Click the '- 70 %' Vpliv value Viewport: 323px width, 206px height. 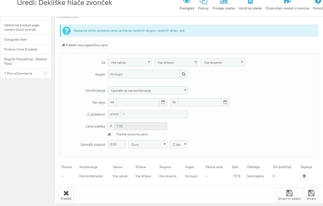tap(236, 176)
